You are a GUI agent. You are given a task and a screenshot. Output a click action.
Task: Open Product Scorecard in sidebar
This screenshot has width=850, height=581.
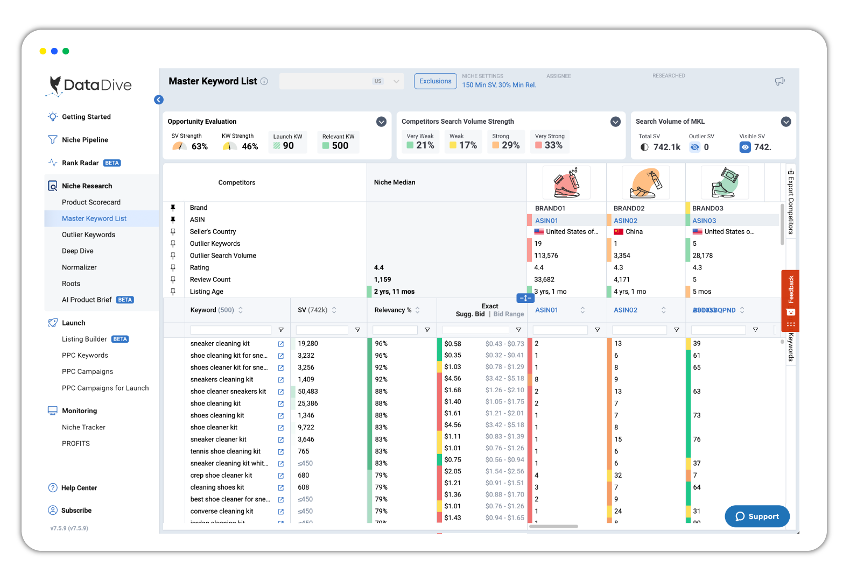(91, 202)
